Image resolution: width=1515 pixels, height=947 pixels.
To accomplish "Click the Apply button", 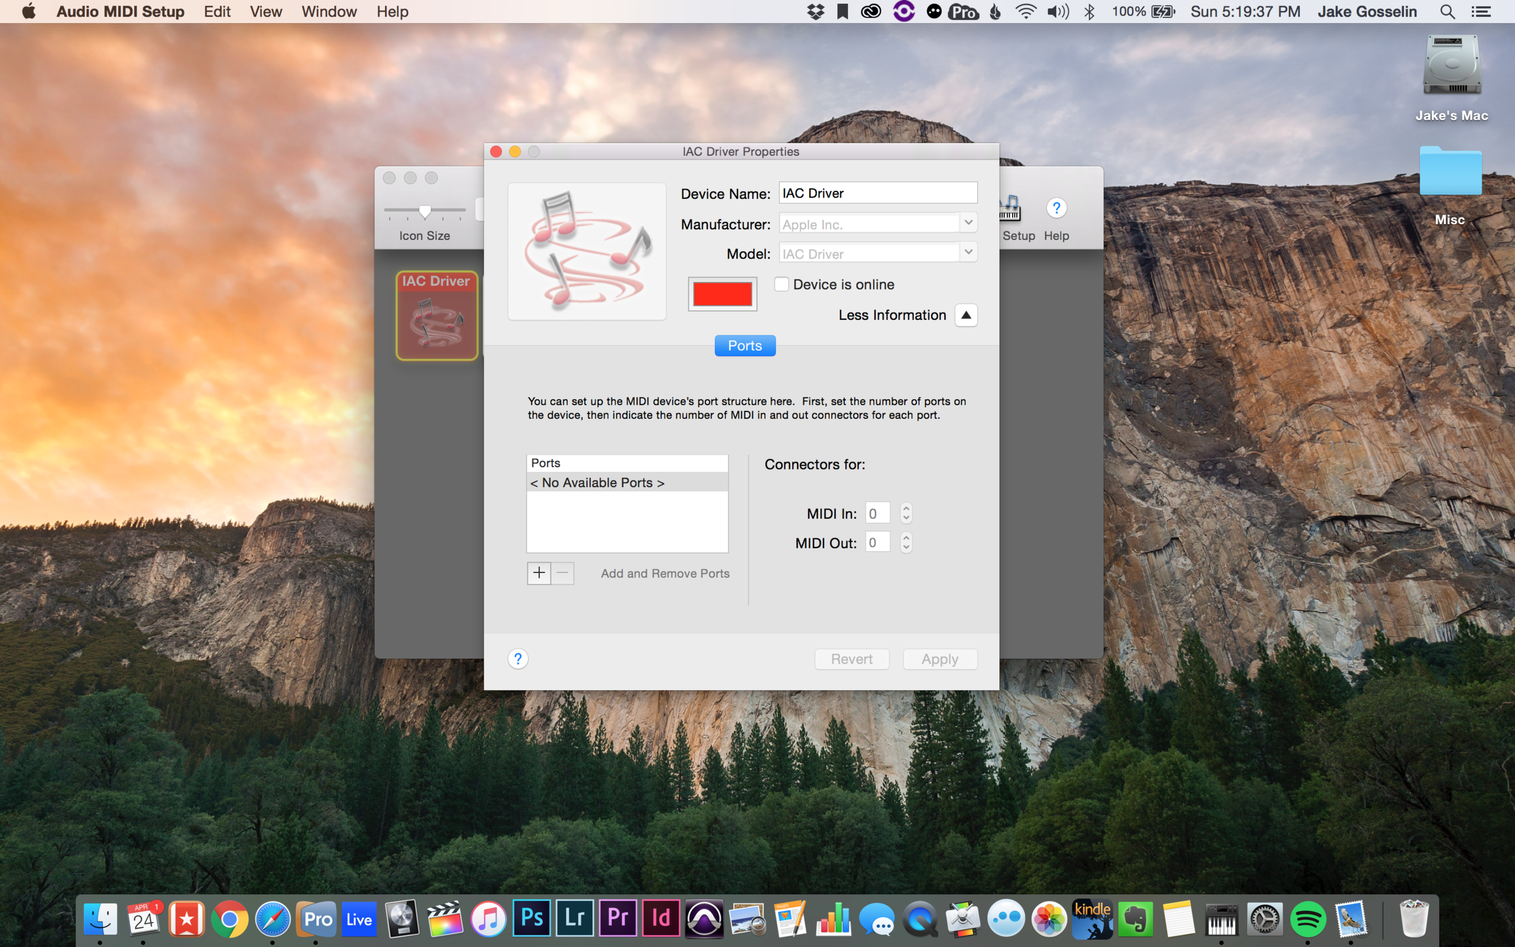I will click(x=940, y=659).
